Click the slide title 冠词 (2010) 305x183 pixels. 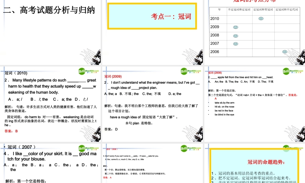16,73
